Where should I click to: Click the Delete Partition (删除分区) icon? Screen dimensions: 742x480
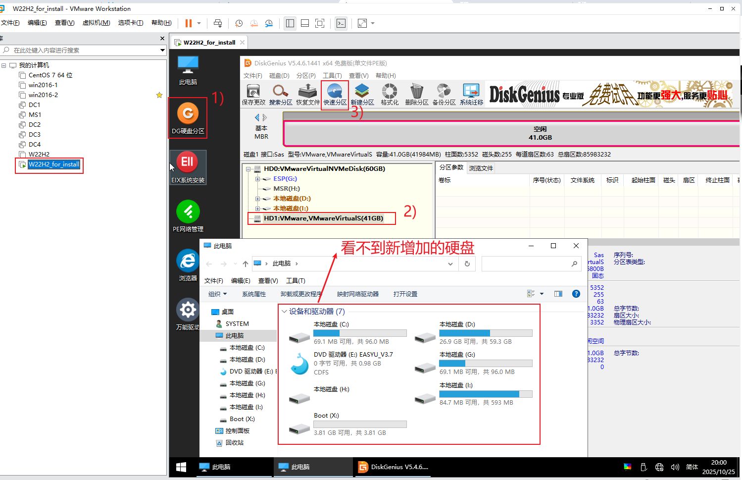click(x=417, y=94)
